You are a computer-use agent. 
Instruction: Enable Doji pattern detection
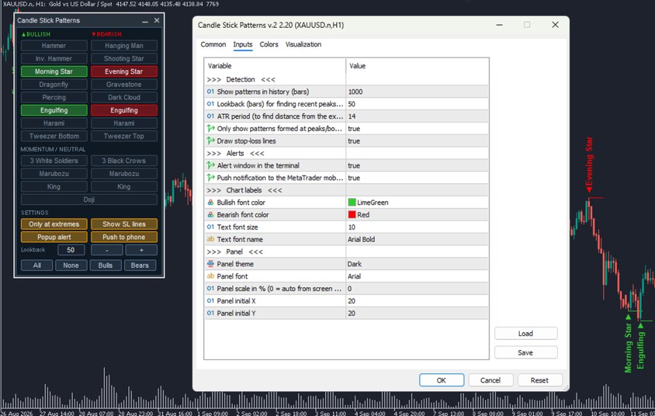tap(89, 200)
